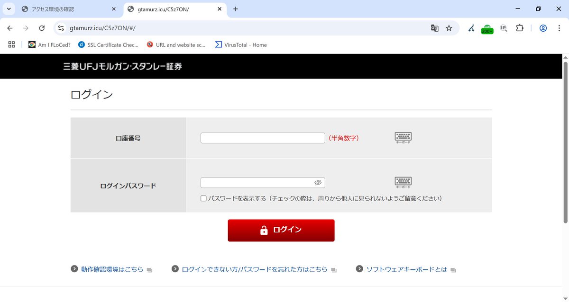This screenshot has height=302, width=569.
Task: Click the ログインパスワード label
Action: (x=128, y=186)
